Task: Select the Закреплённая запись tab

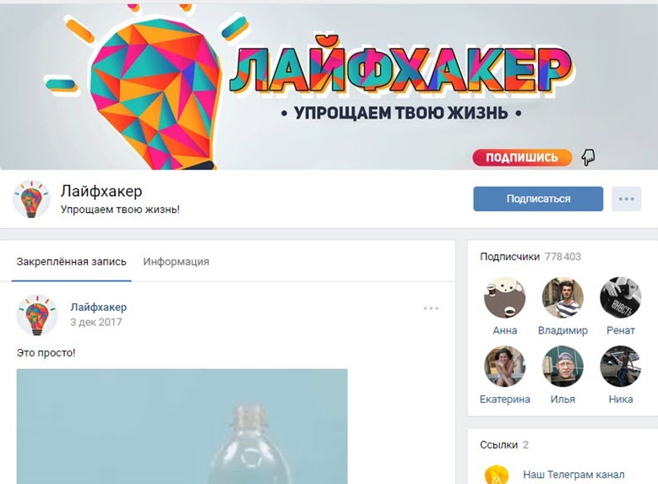Action: (71, 262)
